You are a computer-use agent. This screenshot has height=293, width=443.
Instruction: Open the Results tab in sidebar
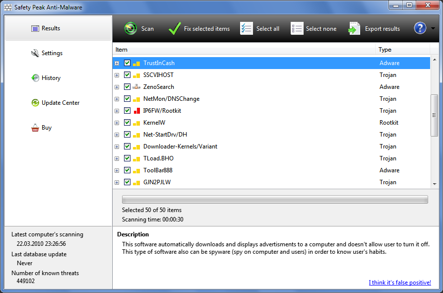point(58,28)
